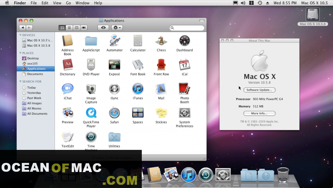Viewport: 333px width, 188px height.
Task: Click the Quick Look eye button
Action: coord(103,28)
